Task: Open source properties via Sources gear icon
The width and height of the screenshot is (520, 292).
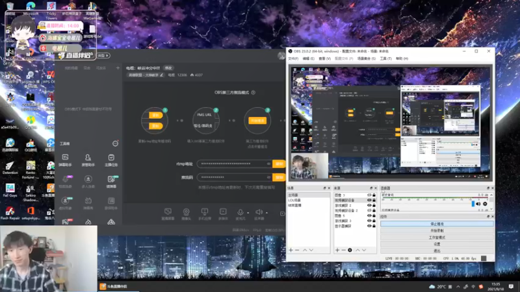Action: (x=350, y=250)
